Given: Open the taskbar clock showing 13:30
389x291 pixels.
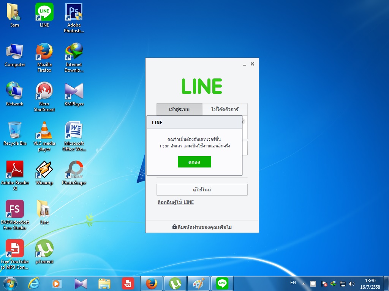Looking at the screenshot, I should click(370, 283).
